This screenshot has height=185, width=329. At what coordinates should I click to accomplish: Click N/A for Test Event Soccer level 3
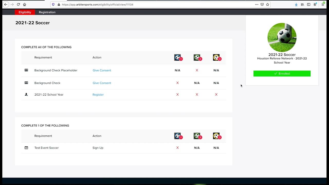(x=216, y=148)
